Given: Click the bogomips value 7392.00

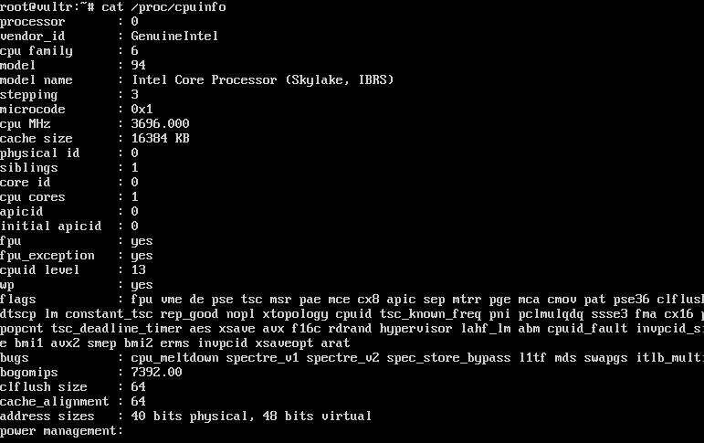Looking at the screenshot, I should 157,372.
